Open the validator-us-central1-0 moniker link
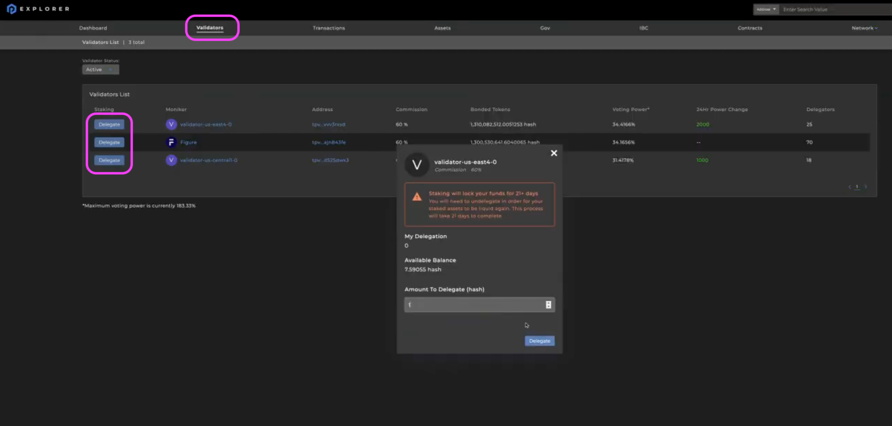Screen dimensions: 892x426 point(208,160)
